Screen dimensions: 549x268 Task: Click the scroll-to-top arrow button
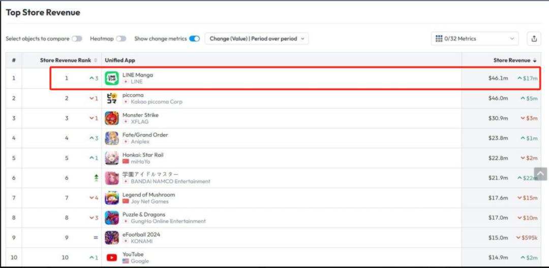(x=540, y=174)
